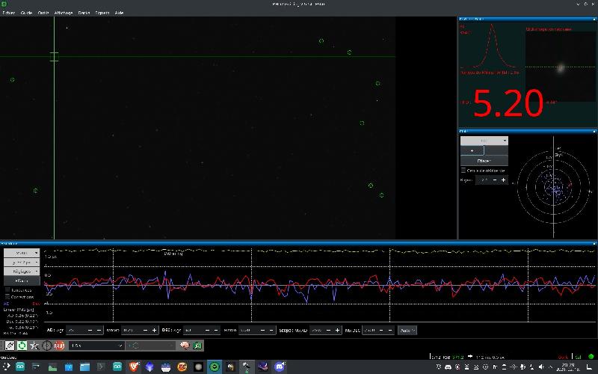Open the top graph length dropdown
Screen dimensions: 598x374
pos(22,253)
